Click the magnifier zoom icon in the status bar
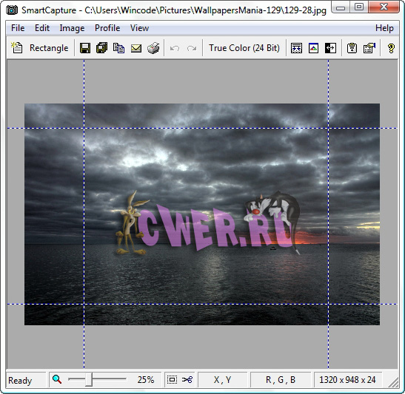The image size is (405, 394). pyautogui.click(x=57, y=379)
